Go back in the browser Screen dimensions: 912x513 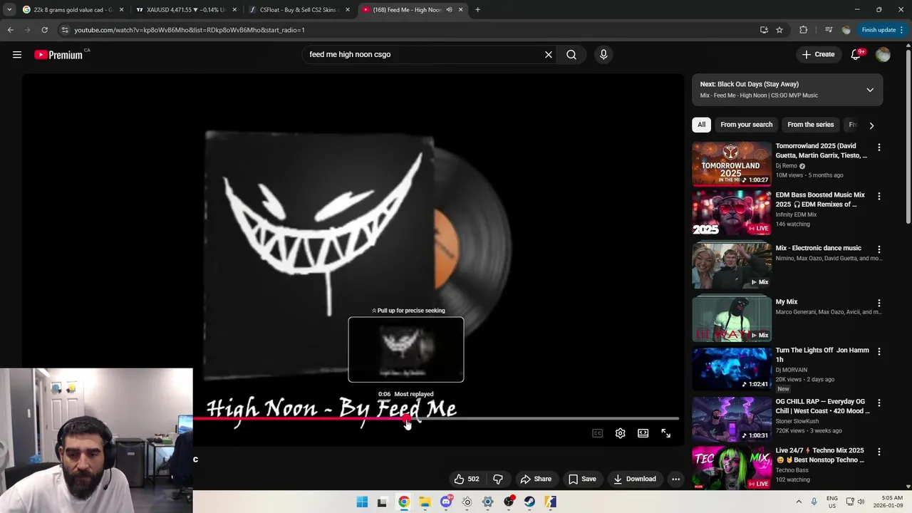tap(10, 30)
